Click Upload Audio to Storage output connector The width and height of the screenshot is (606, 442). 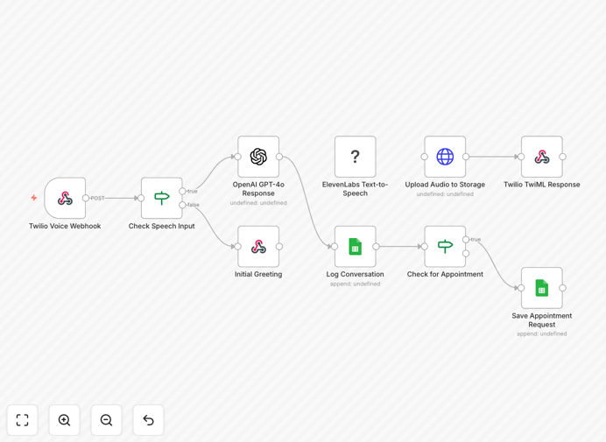(466, 157)
